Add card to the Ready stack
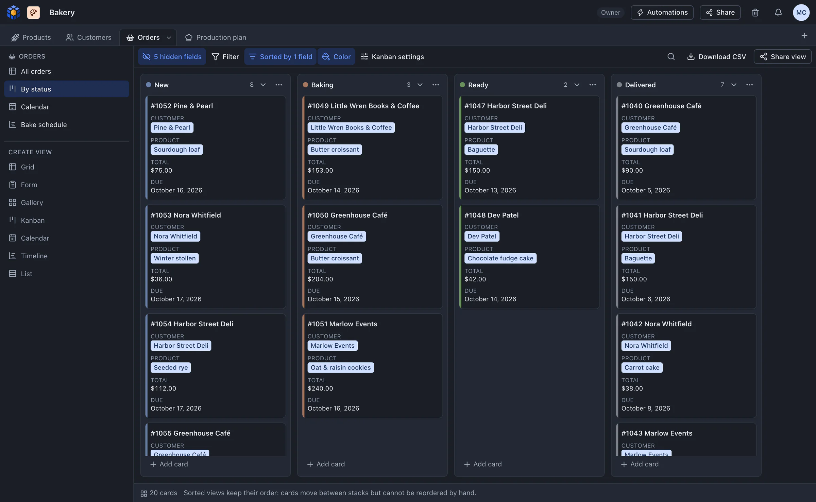 483,464
